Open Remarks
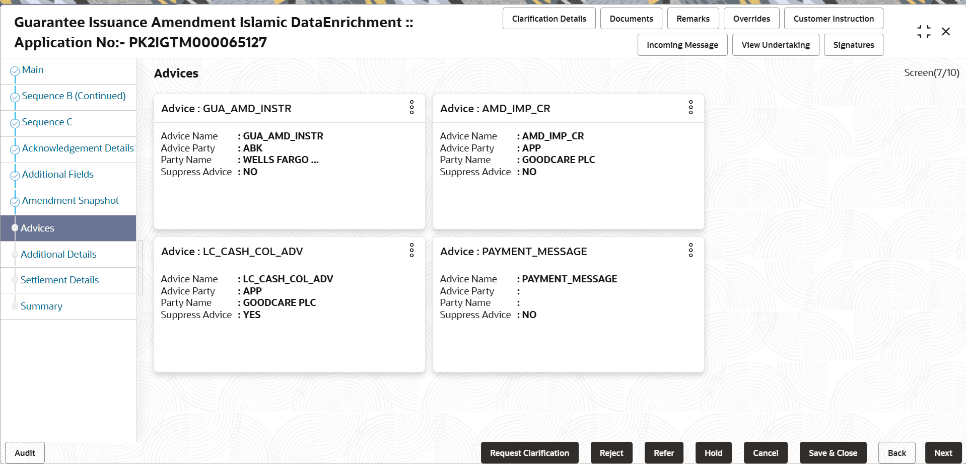 tap(693, 19)
